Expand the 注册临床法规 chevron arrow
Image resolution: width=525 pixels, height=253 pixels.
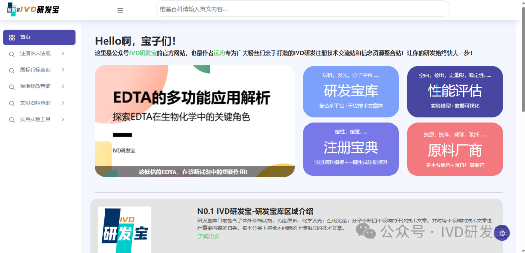click(63, 54)
